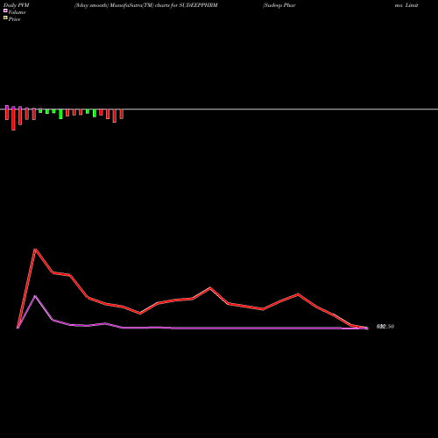Click the magenta volume line peak
Viewport: 438px width, 438px height.
click(35, 296)
